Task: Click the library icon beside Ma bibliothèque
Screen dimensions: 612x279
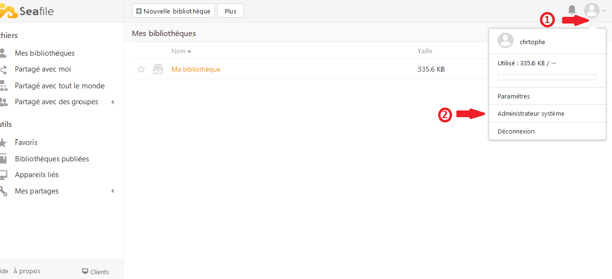Action: coord(158,69)
